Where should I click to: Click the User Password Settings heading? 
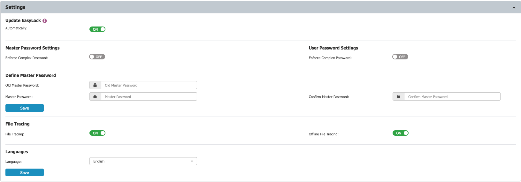pos(333,48)
